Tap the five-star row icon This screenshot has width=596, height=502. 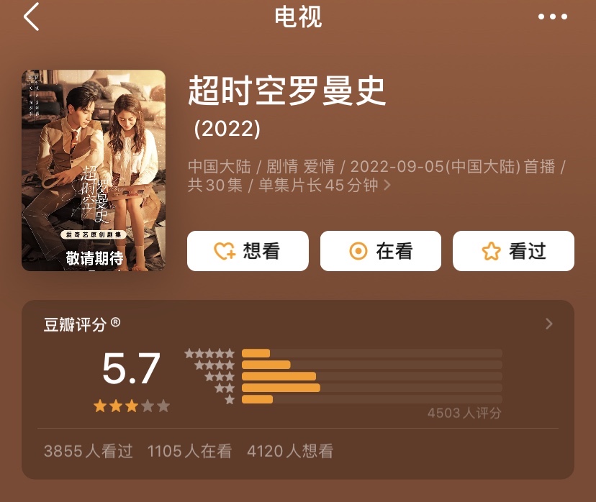(x=209, y=354)
